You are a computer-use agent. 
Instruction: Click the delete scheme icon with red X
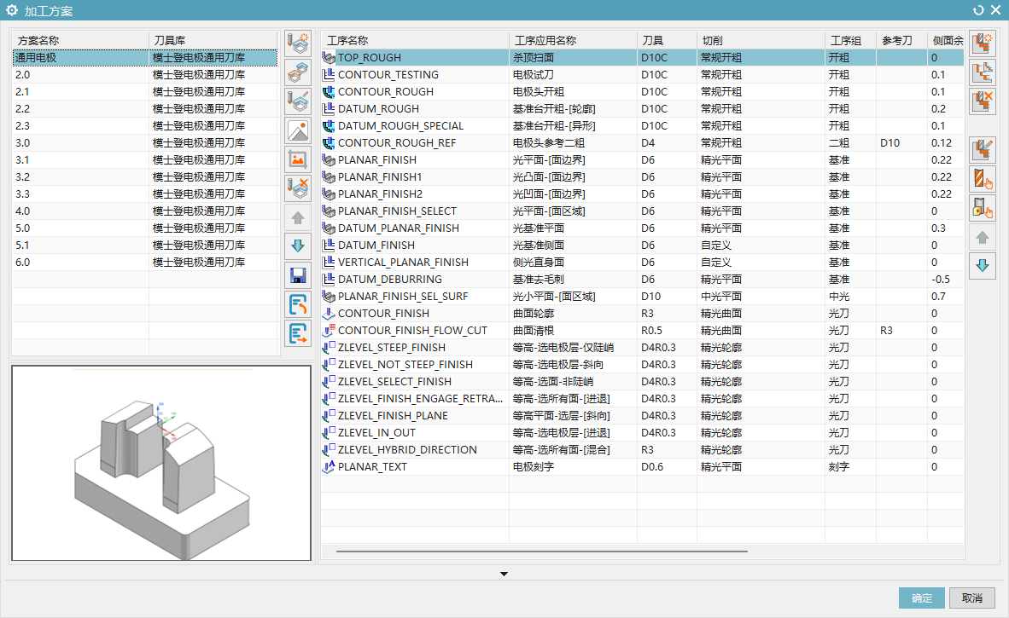pyautogui.click(x=298, y=189)
